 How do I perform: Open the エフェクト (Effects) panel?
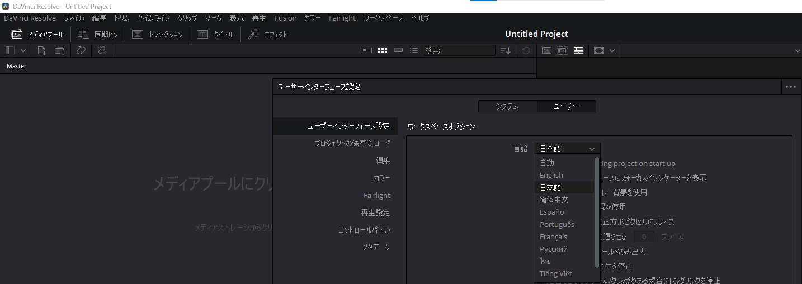click(268, 34)
